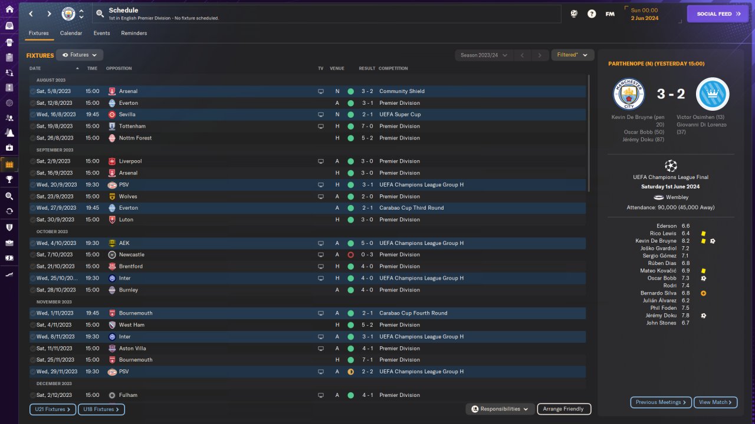
Task: Click the club switcher up/down arrows
Action: (81, 14)
